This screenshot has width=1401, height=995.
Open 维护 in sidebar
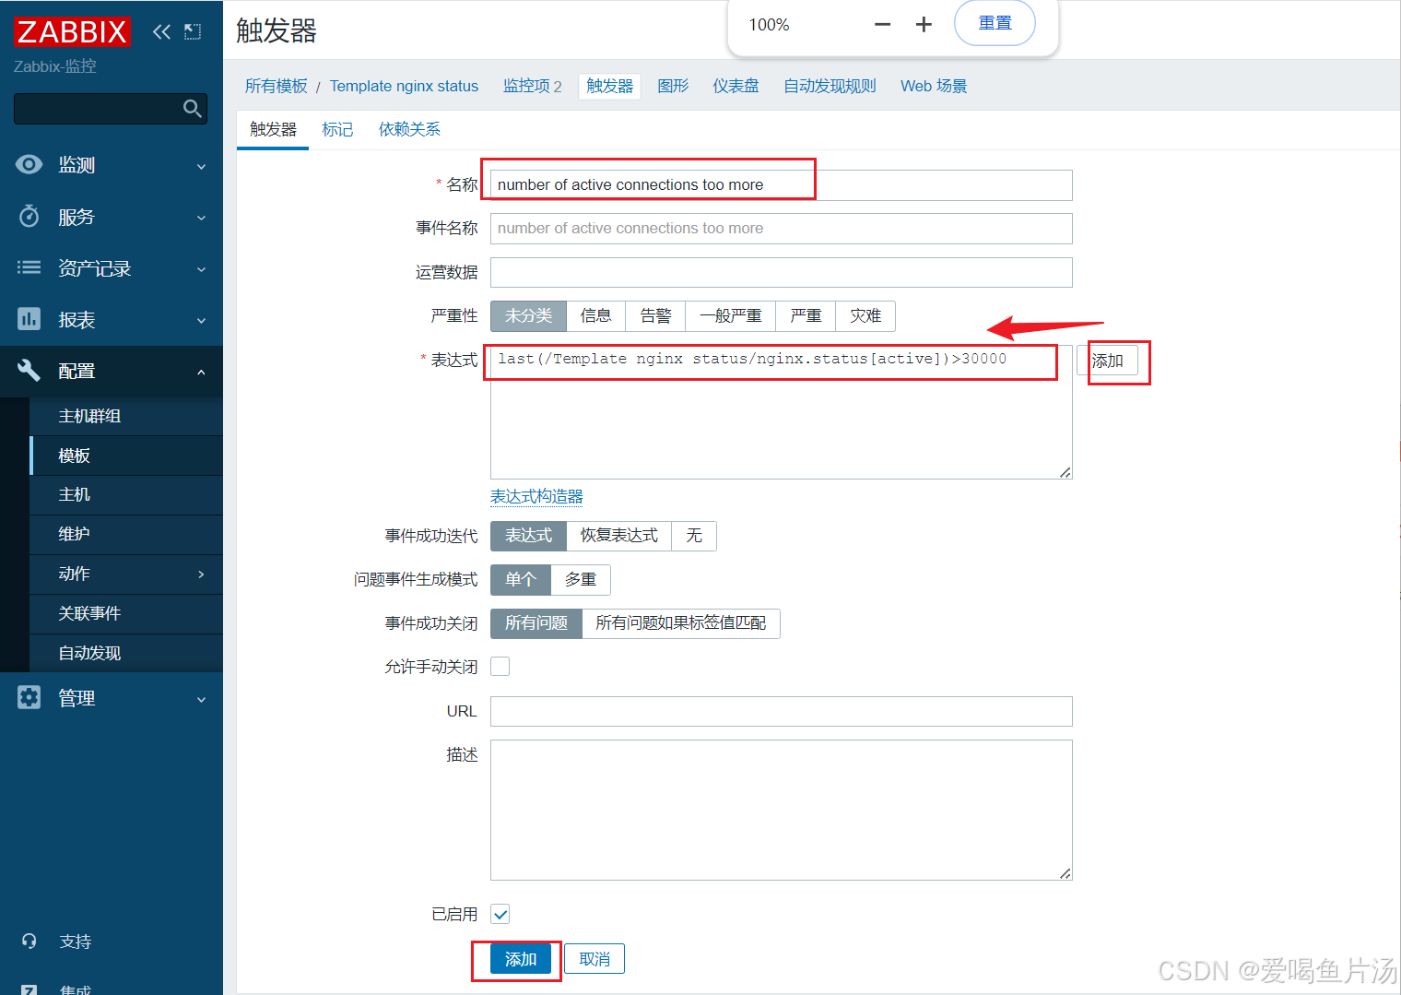click(x=126, y=534)
